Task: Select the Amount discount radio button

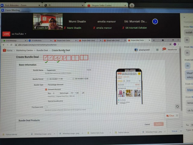Action: coord(46,89)
